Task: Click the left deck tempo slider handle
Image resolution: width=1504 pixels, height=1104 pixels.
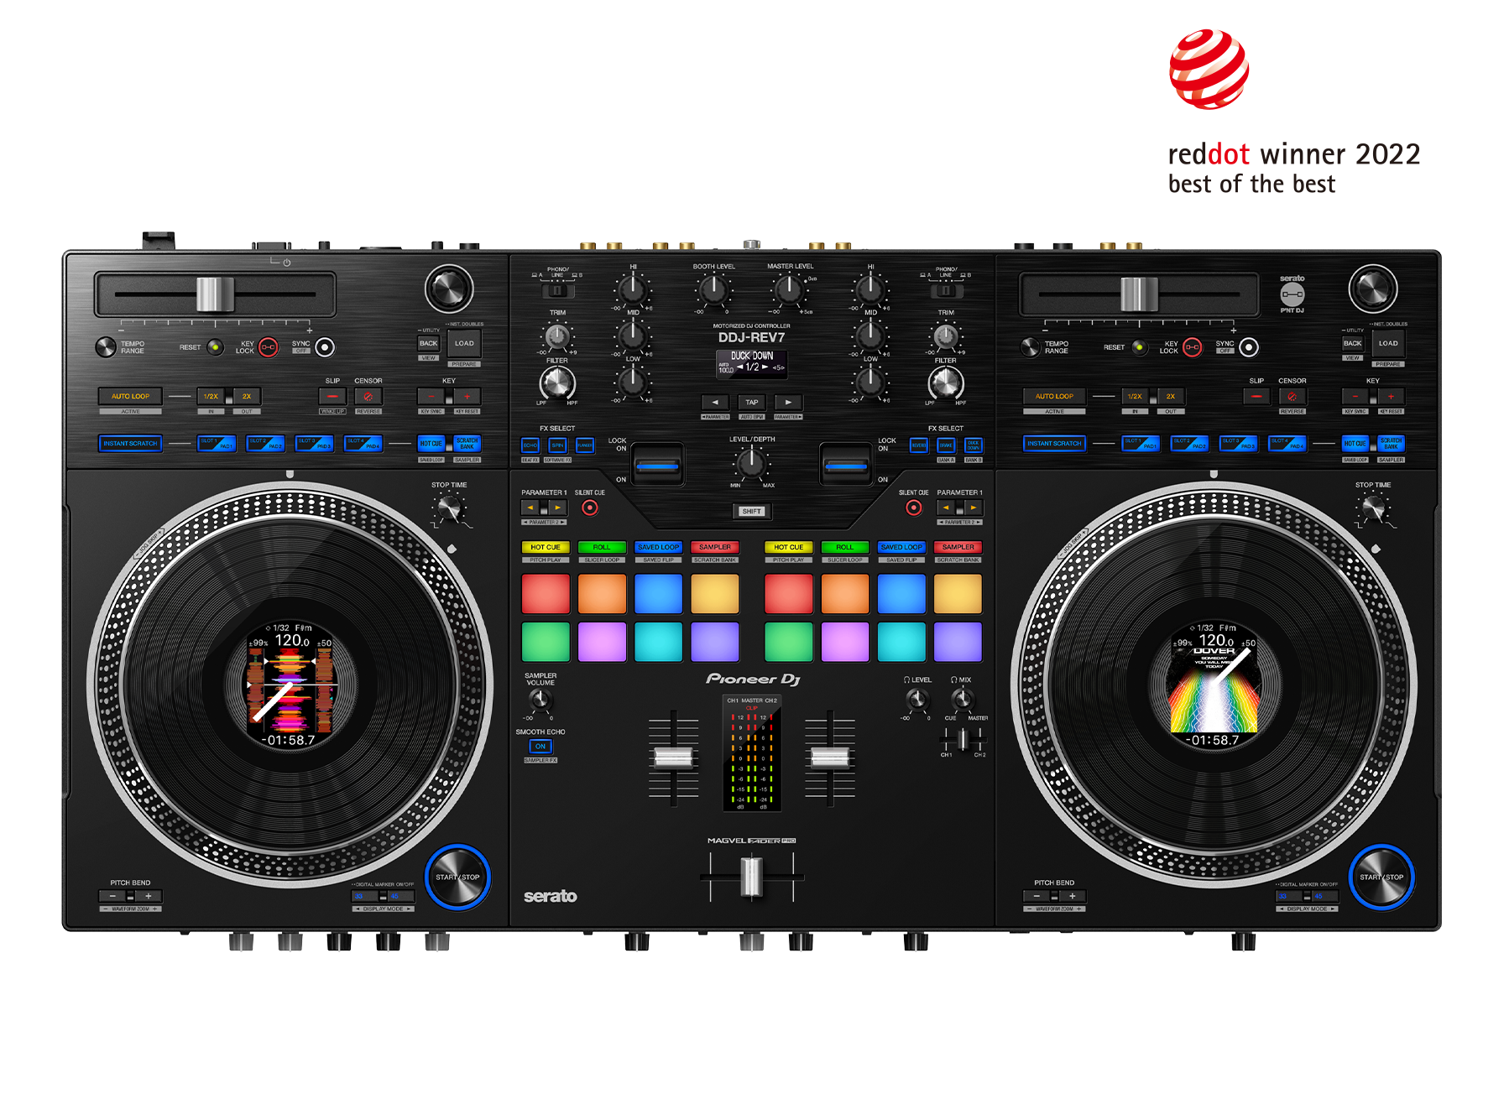Action: [215, 294]
